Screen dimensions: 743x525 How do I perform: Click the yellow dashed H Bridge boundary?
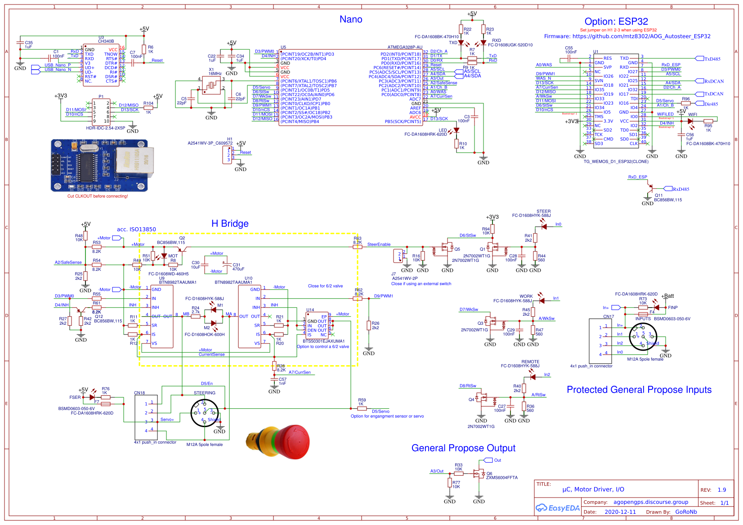point(248,234)
